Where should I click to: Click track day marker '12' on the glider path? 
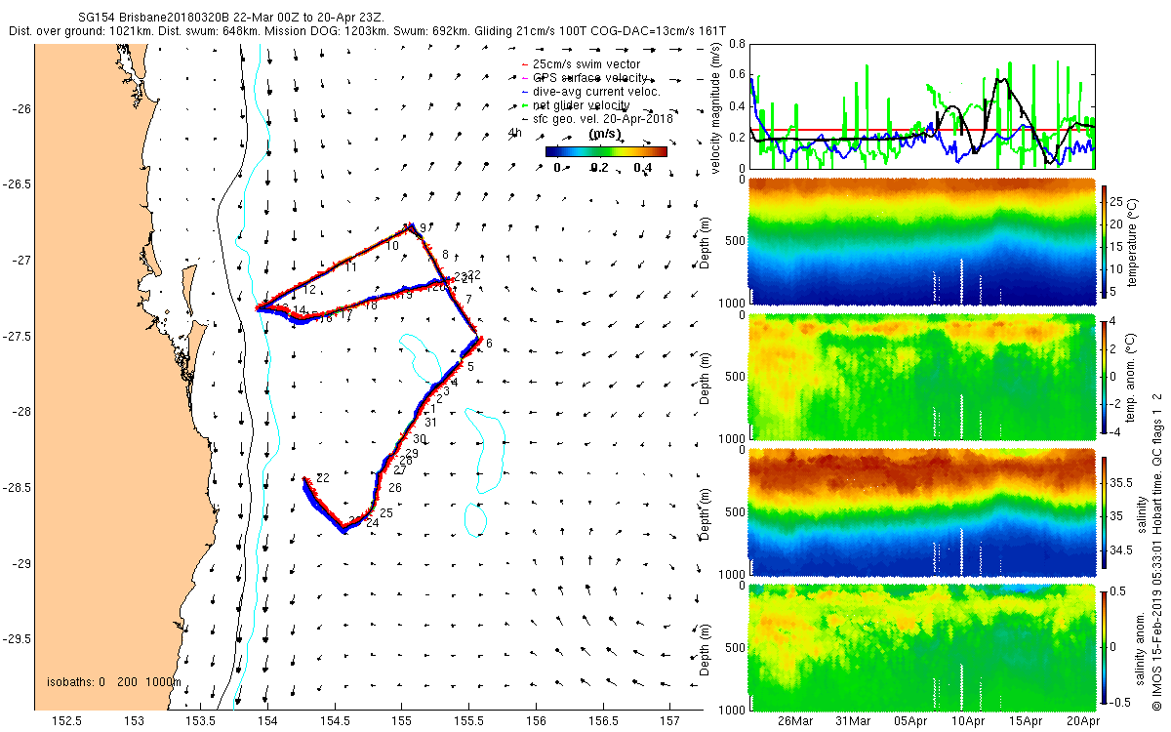tap(309, 290)
